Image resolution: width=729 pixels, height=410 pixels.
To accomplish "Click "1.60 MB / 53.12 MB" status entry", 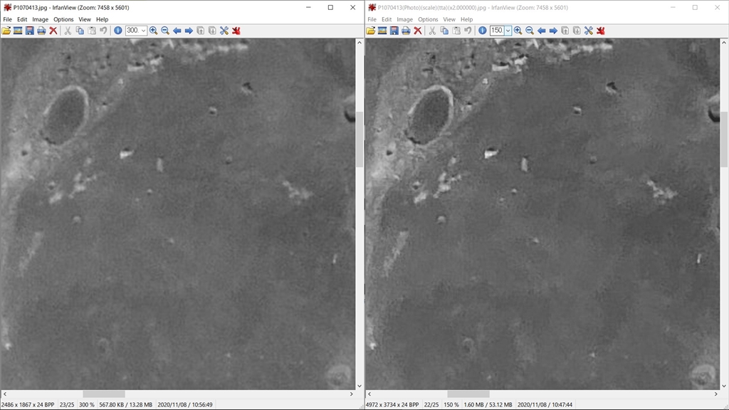I will 488,405.
